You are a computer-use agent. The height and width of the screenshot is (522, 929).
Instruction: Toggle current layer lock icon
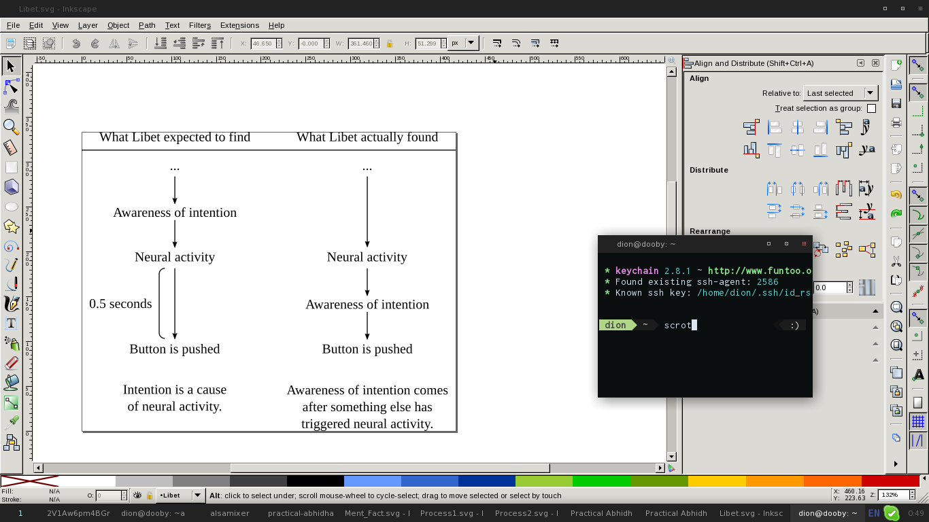tap(149, 495)
